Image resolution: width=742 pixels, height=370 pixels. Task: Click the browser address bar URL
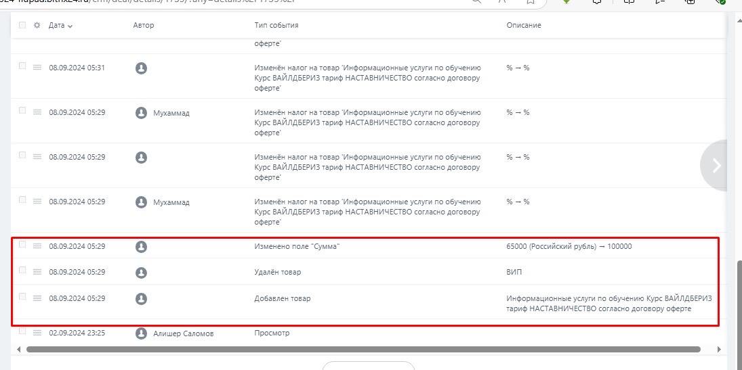tap(203, 2)
